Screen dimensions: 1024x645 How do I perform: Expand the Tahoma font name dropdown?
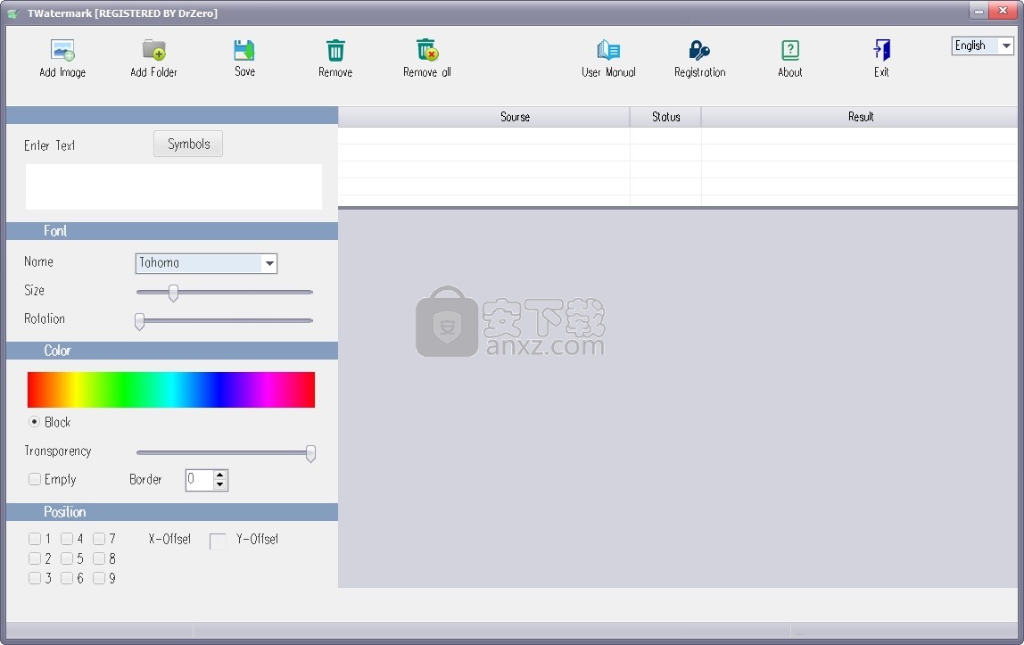269,263
